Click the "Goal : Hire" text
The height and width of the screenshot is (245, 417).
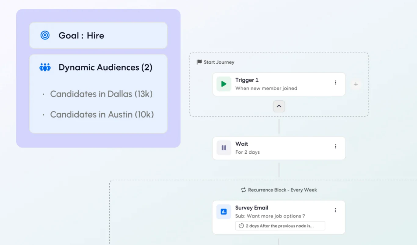[x=81, y=35]
